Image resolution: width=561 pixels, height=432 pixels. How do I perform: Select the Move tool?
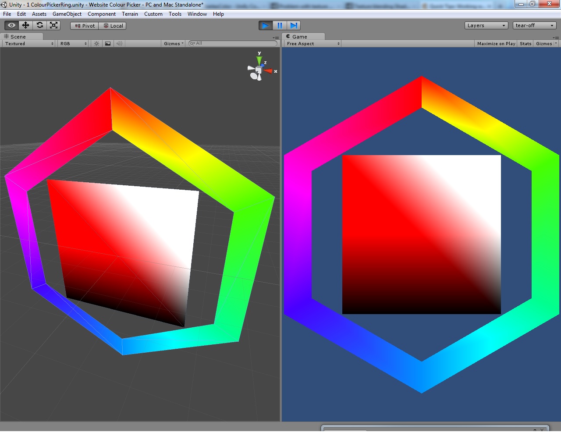[x=26, y=25]
